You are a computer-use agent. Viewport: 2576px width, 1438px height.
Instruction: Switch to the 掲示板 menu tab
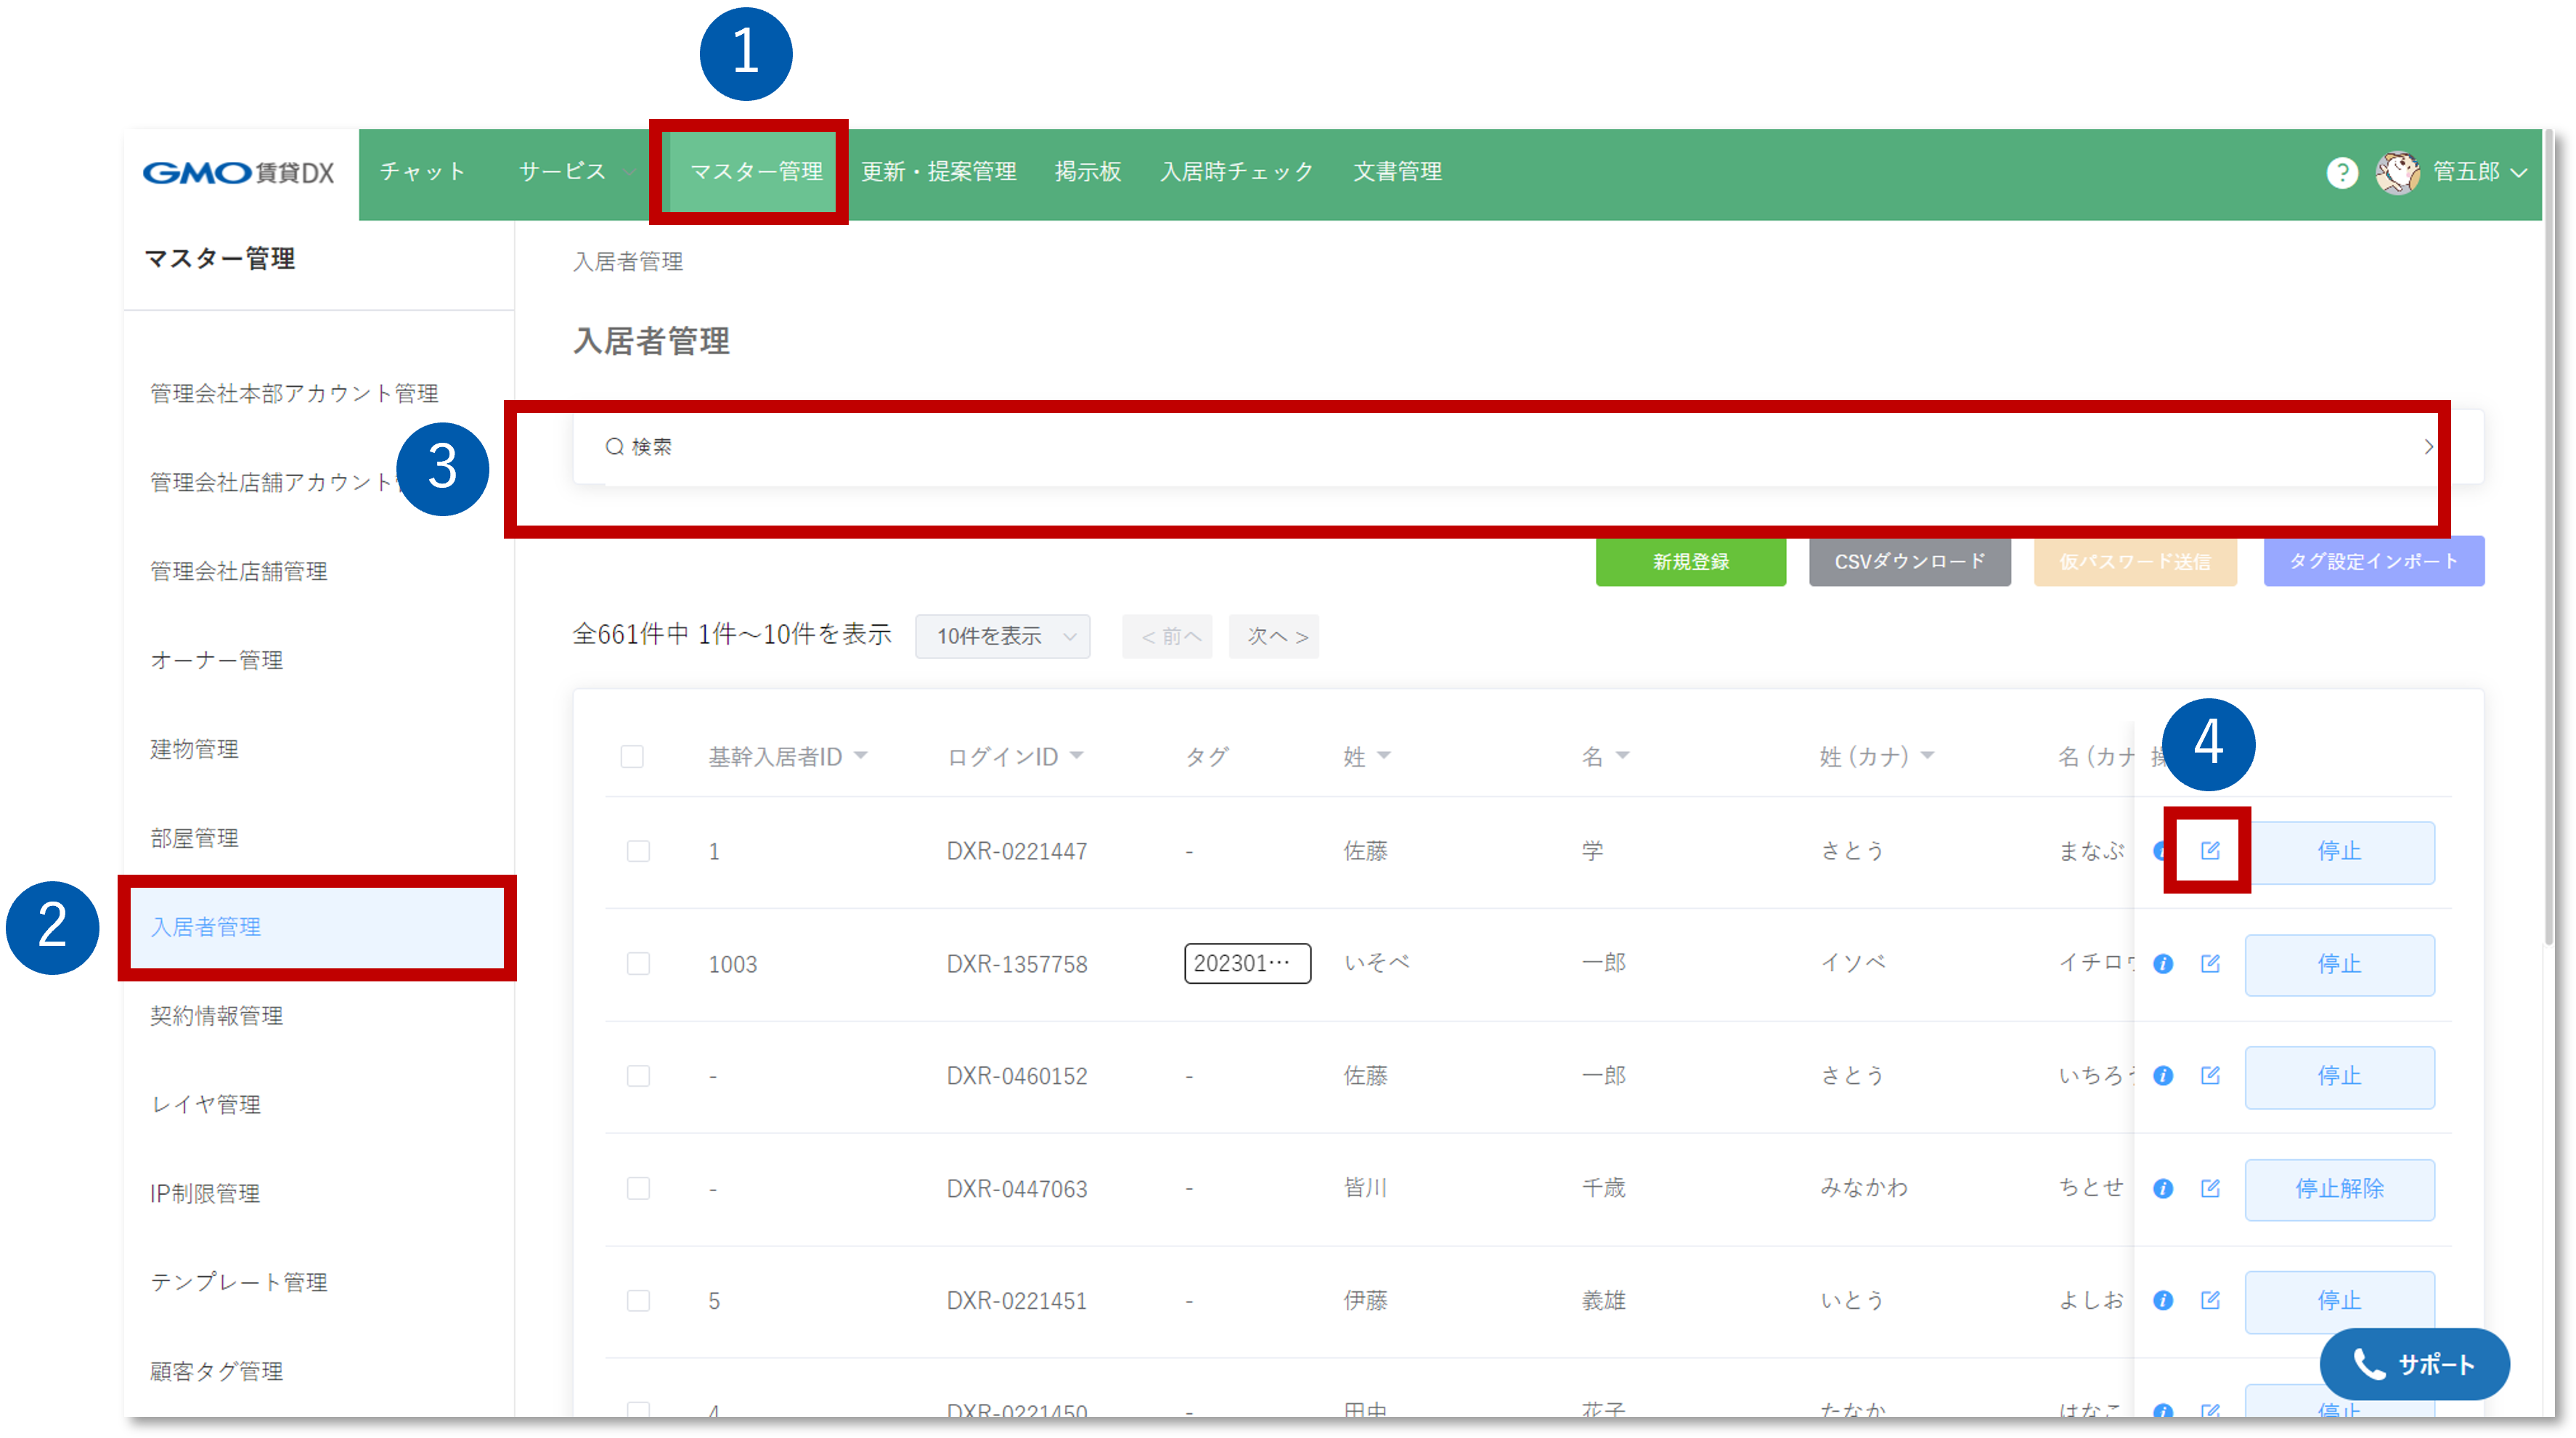1088,171
